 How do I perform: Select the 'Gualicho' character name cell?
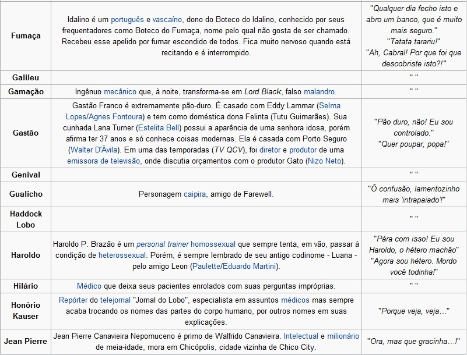(x=26, y=194)
